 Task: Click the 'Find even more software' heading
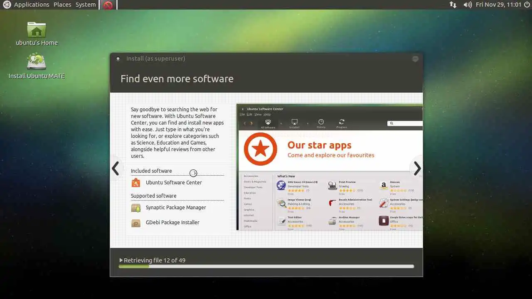pyautogui.click(x=177, y=79)
